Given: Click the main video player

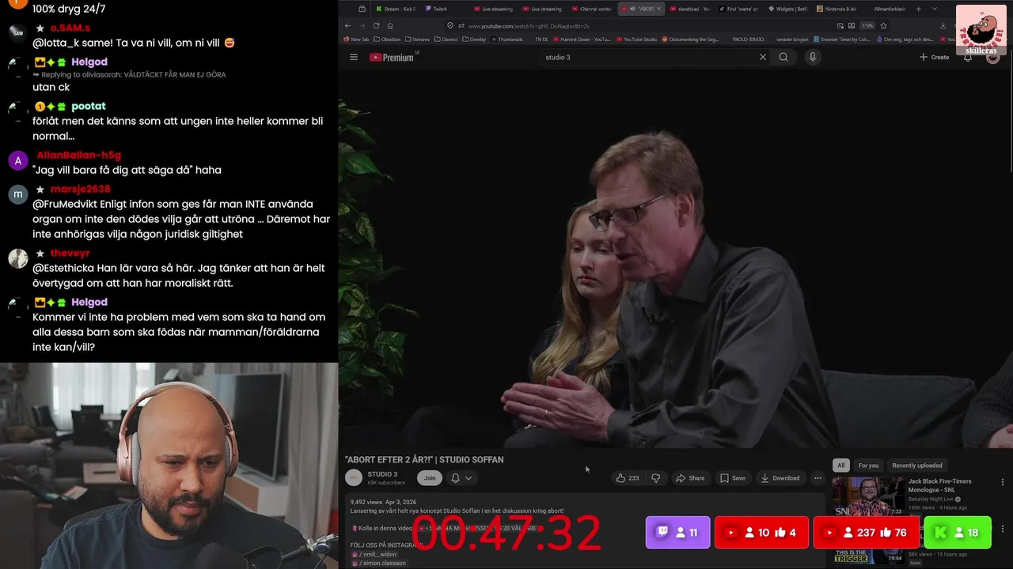Looking at the screenshot, I should tap(675, 258).
